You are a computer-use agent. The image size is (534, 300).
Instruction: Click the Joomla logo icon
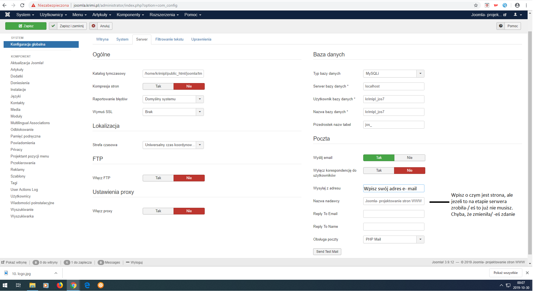pos(8,15)
